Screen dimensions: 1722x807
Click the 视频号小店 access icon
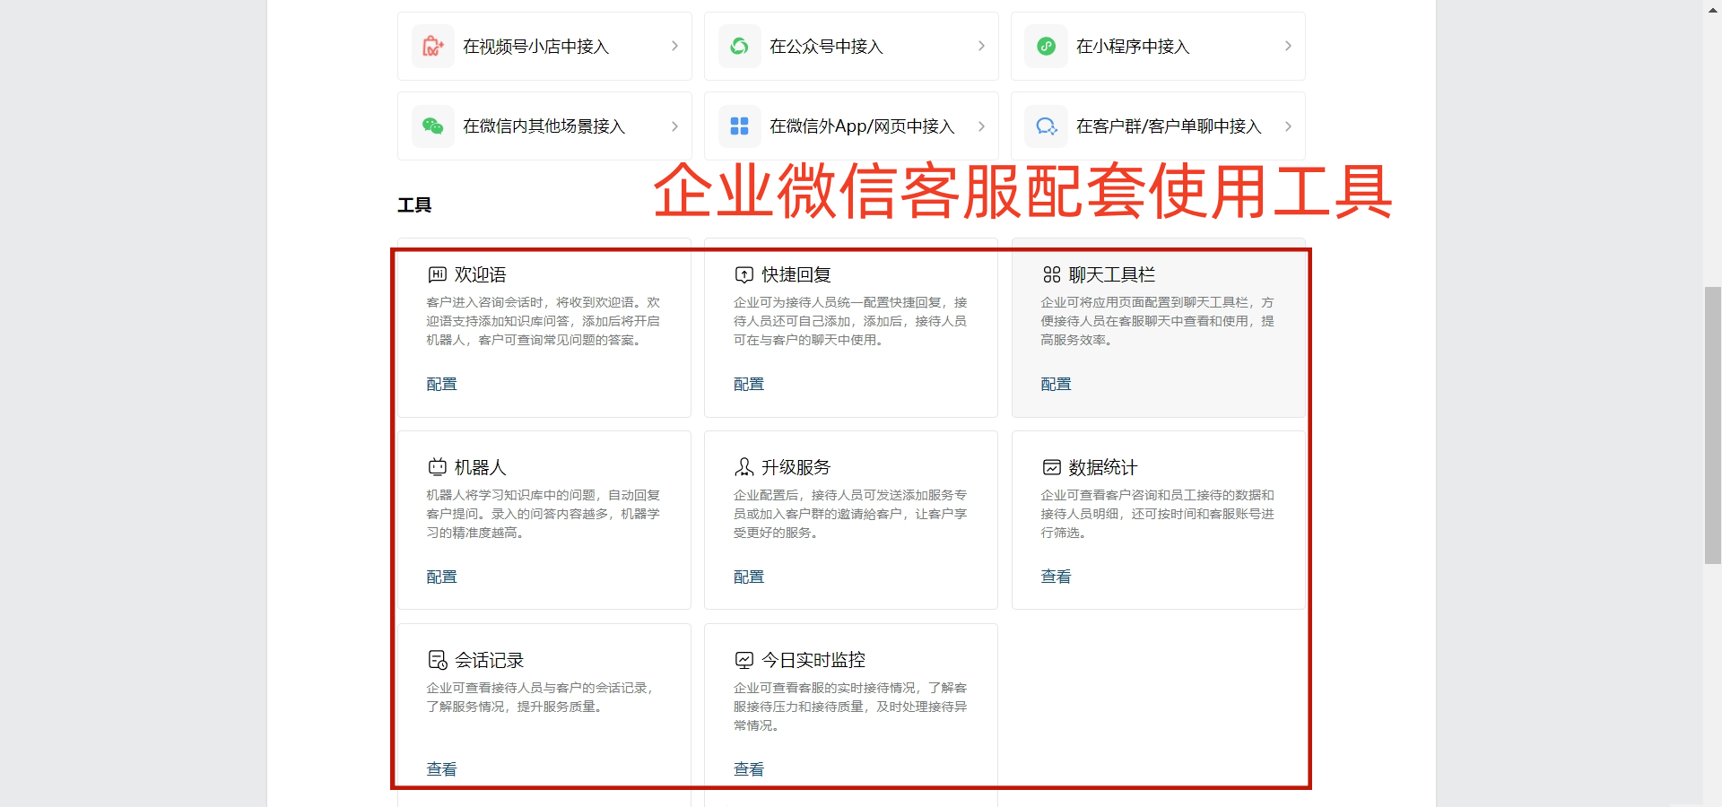point(433,46)
